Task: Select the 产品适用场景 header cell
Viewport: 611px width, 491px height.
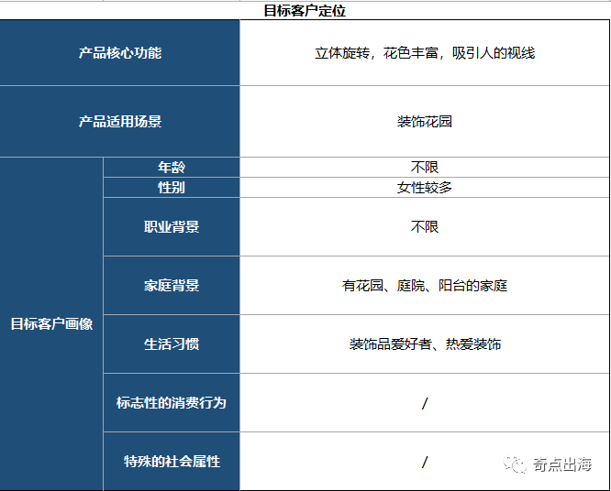Action: pos(119,122)
